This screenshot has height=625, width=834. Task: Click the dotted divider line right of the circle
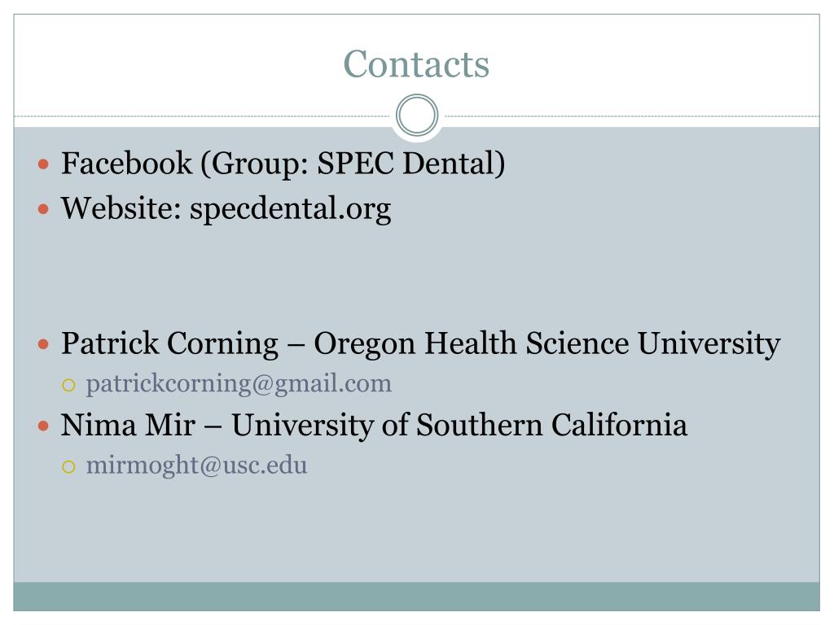[632, 116]
